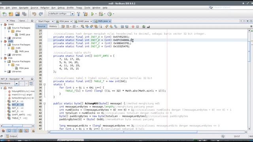
Task: Switch to the Services panel tab
Action: click(x=22, y=21)
